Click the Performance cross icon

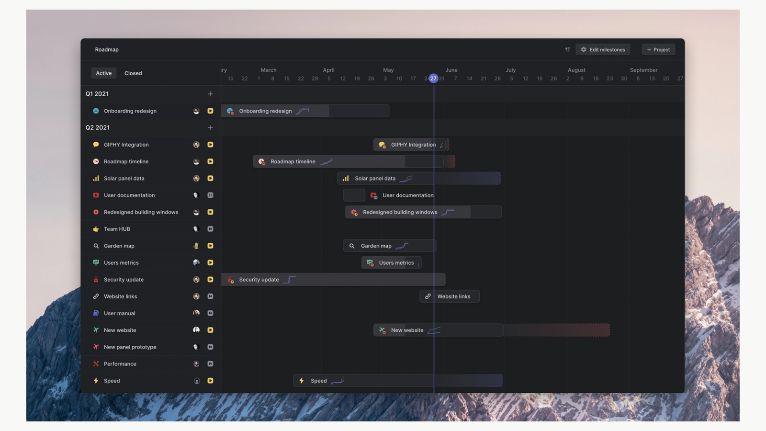tap(96, 364)
